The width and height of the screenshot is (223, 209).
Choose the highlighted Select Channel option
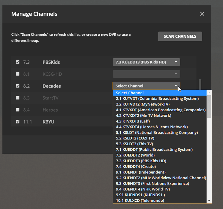point(160,93)
